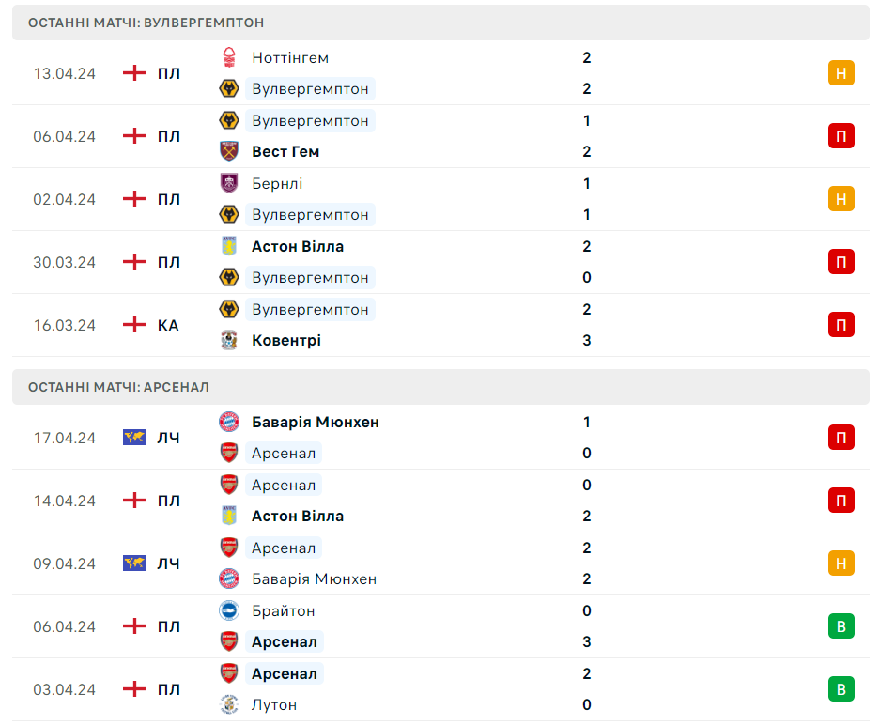Click Bayern Munich crest in 17.04.24 match

click(x=229, y=422)
